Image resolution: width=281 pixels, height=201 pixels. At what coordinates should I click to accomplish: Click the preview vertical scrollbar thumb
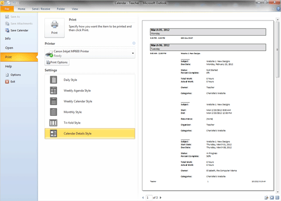coord(278,50)
